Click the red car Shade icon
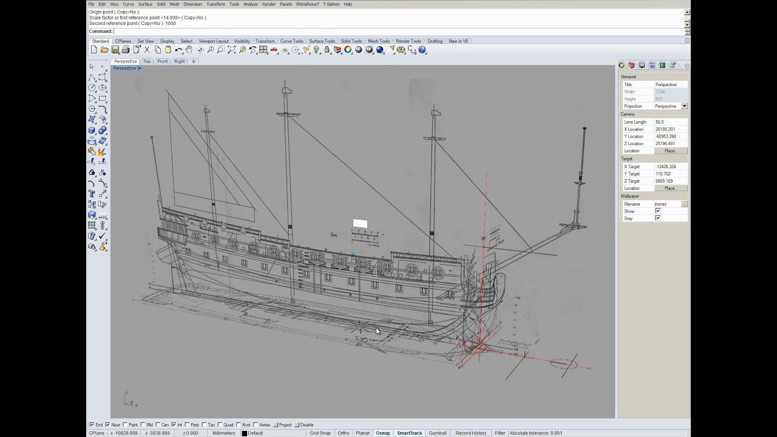 [x=274, y=50]
